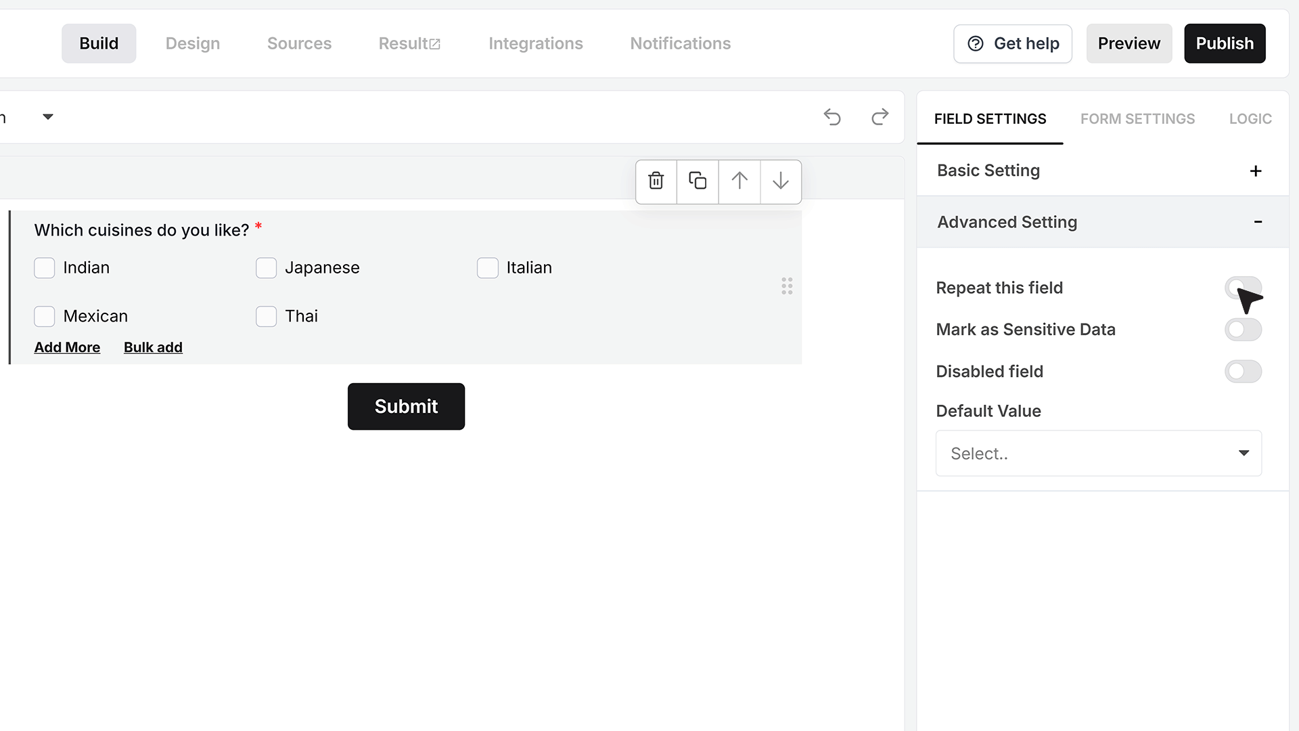Click the Mexican option label
The image size is (1299, 731).
click(95, 316)
